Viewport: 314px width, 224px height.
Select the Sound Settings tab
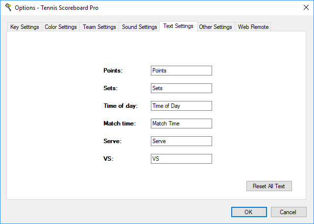point(140,27)
